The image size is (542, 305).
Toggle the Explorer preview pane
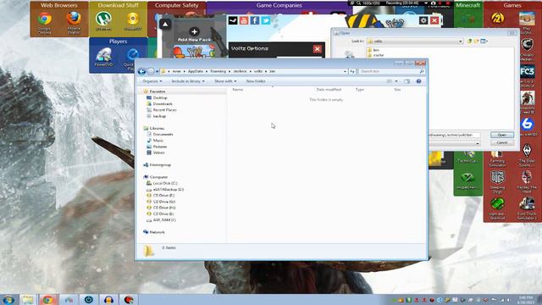[406, 81]
